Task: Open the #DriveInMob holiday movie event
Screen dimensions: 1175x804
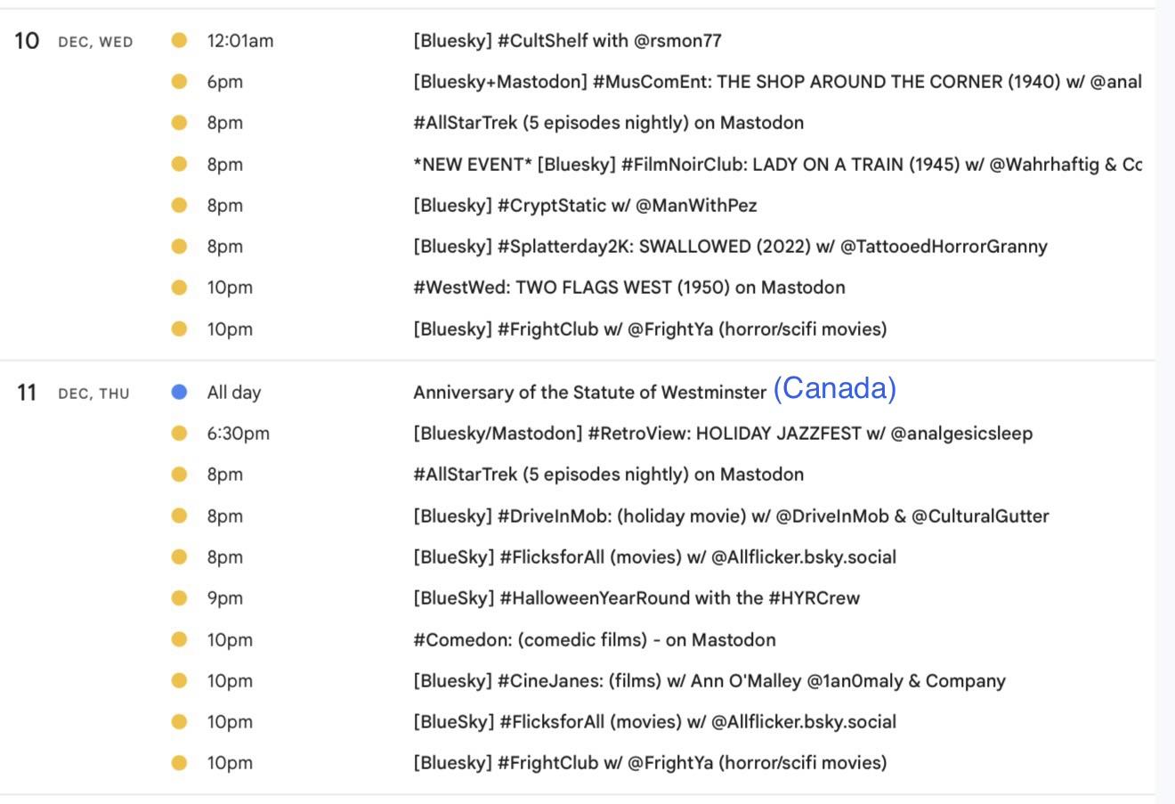Action: (x=731, y=516)
